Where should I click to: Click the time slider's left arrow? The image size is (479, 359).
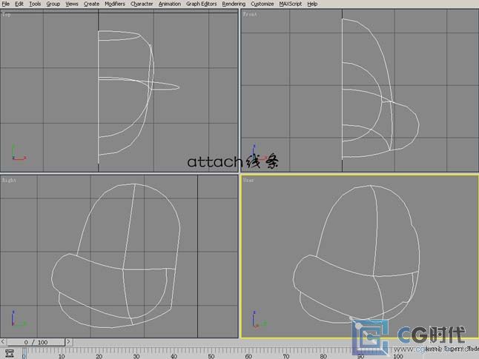click(x=4, y=342)
